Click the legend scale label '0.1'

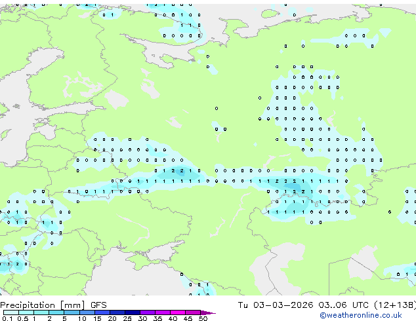(x=7, y=318)
